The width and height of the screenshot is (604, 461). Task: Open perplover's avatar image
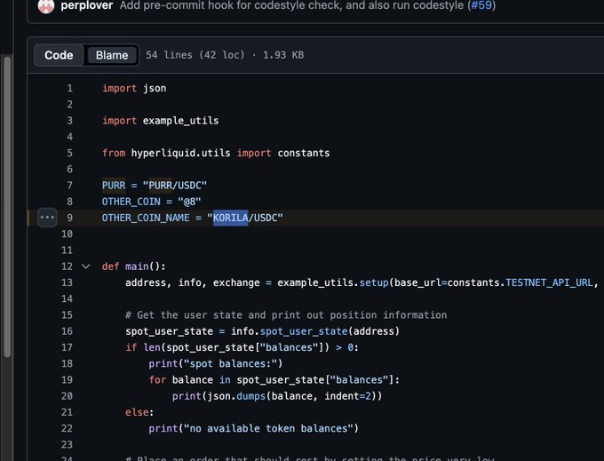pos(46,6)
